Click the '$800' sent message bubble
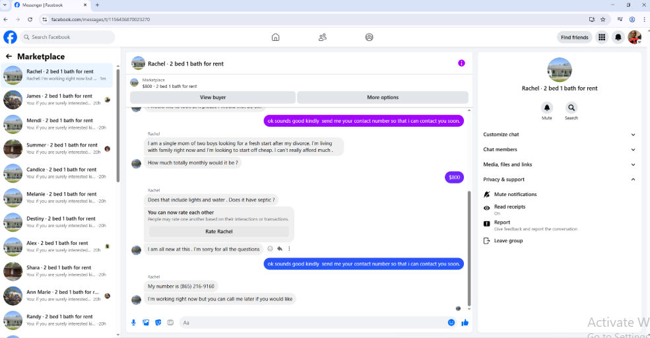This screenshot has height=338, width=650. click(454, 177)
